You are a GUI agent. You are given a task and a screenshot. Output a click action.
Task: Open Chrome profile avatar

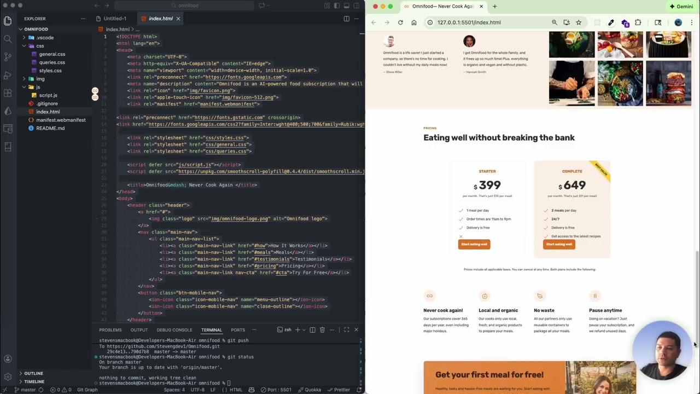pos(678,22)
